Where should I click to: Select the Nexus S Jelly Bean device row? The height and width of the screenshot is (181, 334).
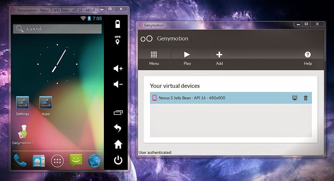point(231,98)
